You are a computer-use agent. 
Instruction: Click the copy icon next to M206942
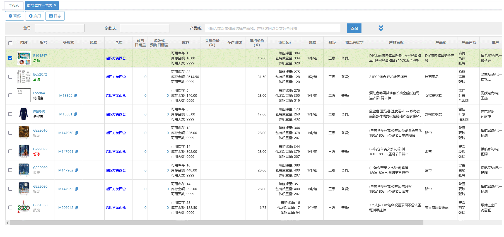click(76, 208)
